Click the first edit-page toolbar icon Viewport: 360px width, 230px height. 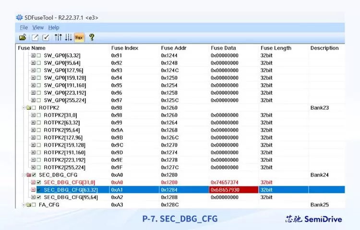pyautogui.click(x=36, y=37)
